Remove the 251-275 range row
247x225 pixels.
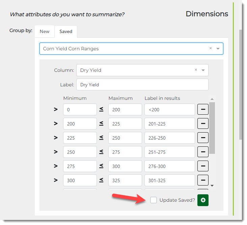pos(203,152)
